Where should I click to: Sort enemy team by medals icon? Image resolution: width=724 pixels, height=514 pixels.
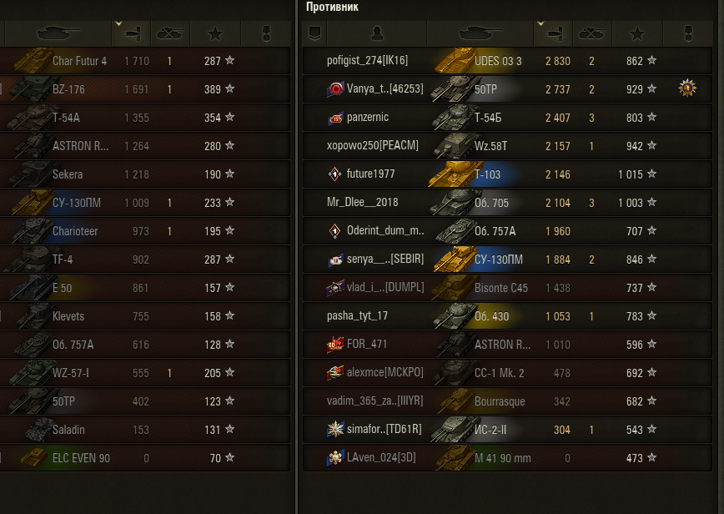(687, 33)
